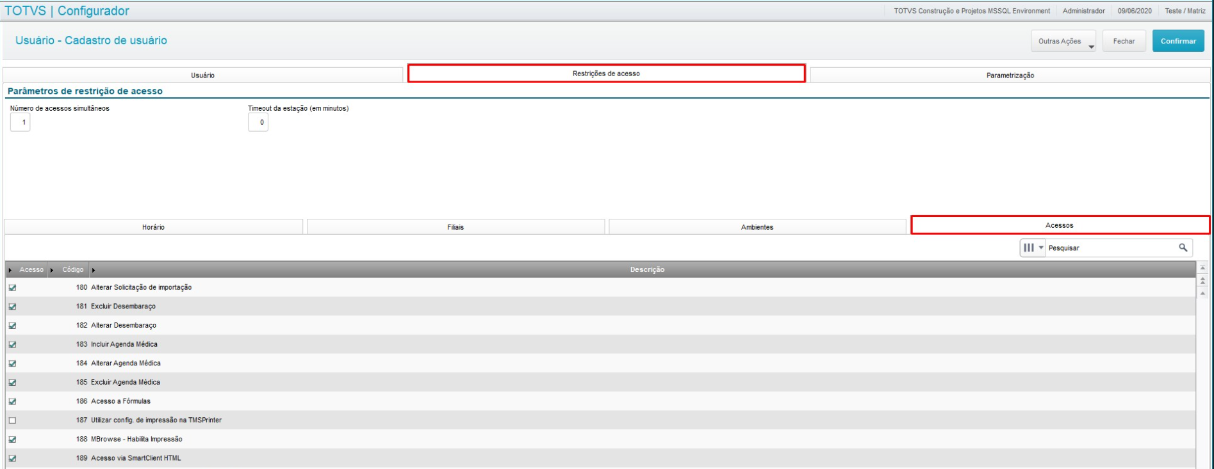Select the row text Utilizar config. de impressão na TMSPrinter

(x=156, y=420)
